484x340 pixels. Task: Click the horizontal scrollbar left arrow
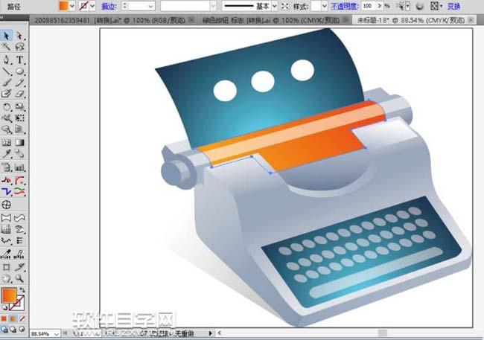tap(220, 333)
